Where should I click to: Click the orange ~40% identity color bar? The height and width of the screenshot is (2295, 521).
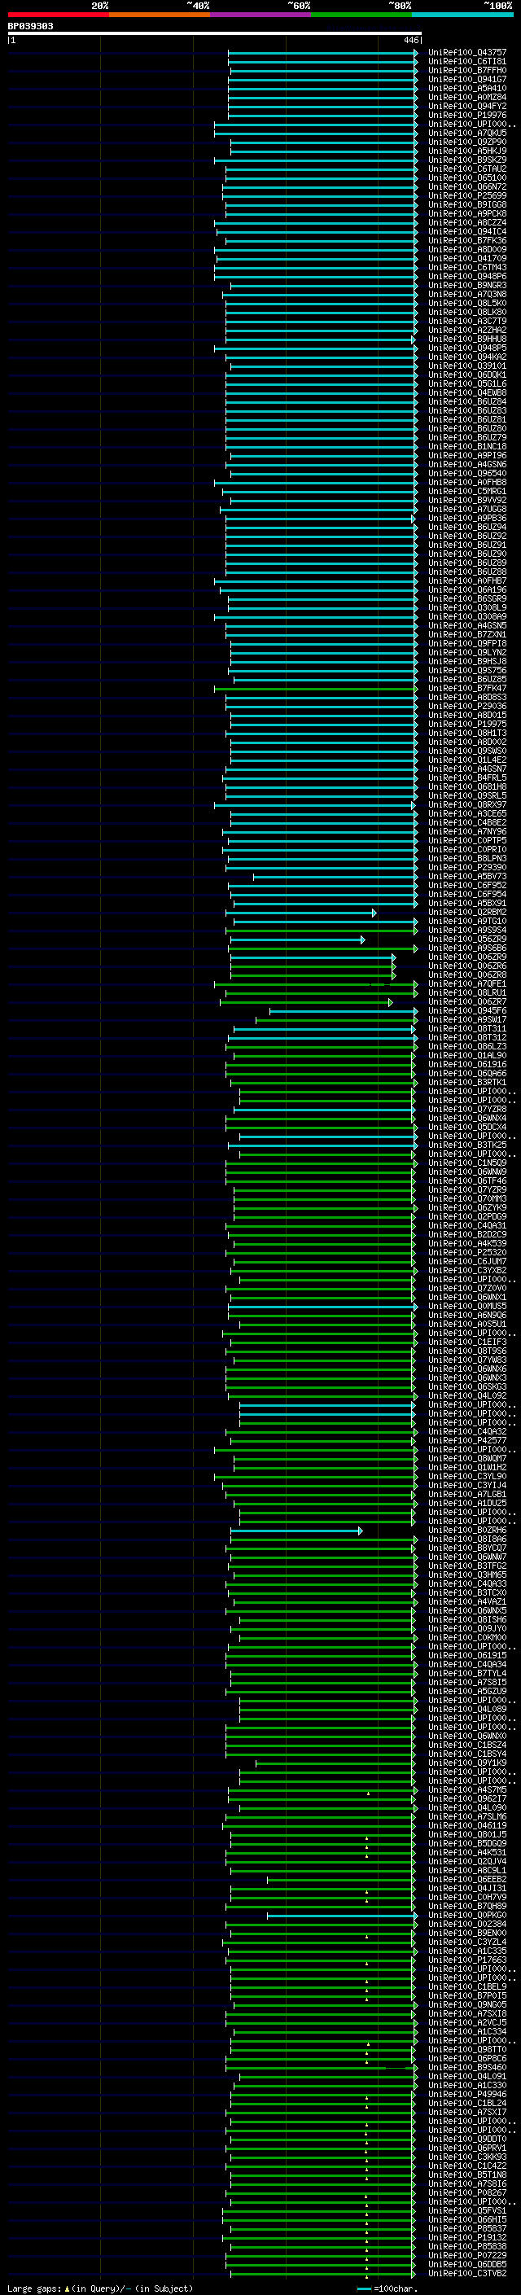tap(160, 15)
